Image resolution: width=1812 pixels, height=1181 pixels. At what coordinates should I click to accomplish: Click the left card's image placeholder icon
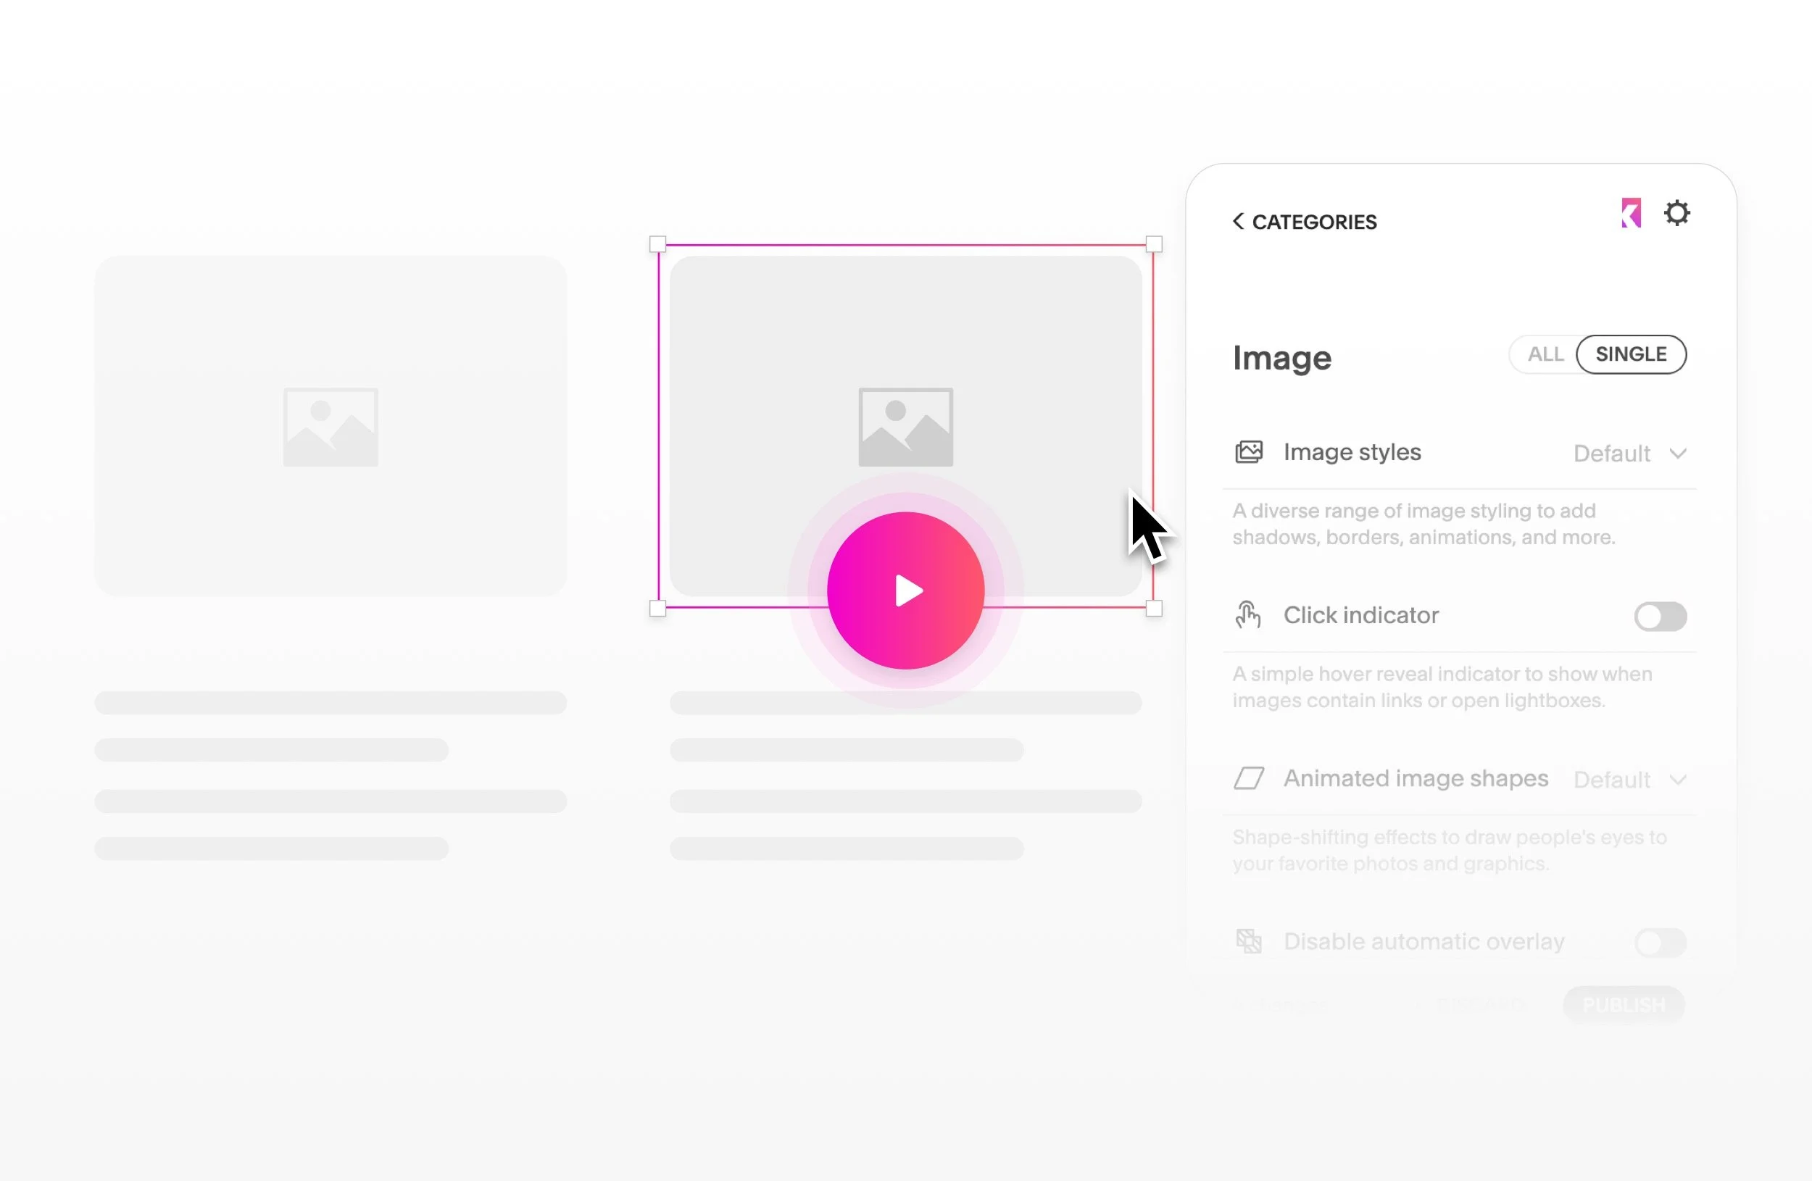tap(331, 427)
